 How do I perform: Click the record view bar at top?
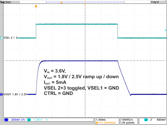tap(85, 2)
